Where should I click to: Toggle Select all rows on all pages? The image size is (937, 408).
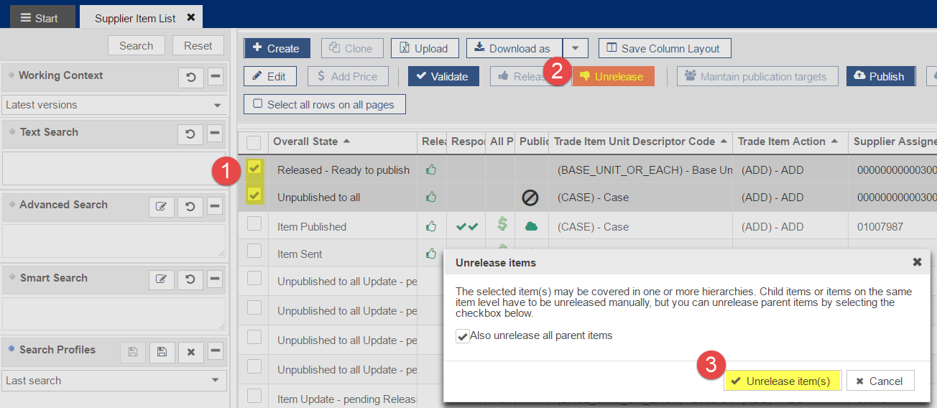(324, 104)
